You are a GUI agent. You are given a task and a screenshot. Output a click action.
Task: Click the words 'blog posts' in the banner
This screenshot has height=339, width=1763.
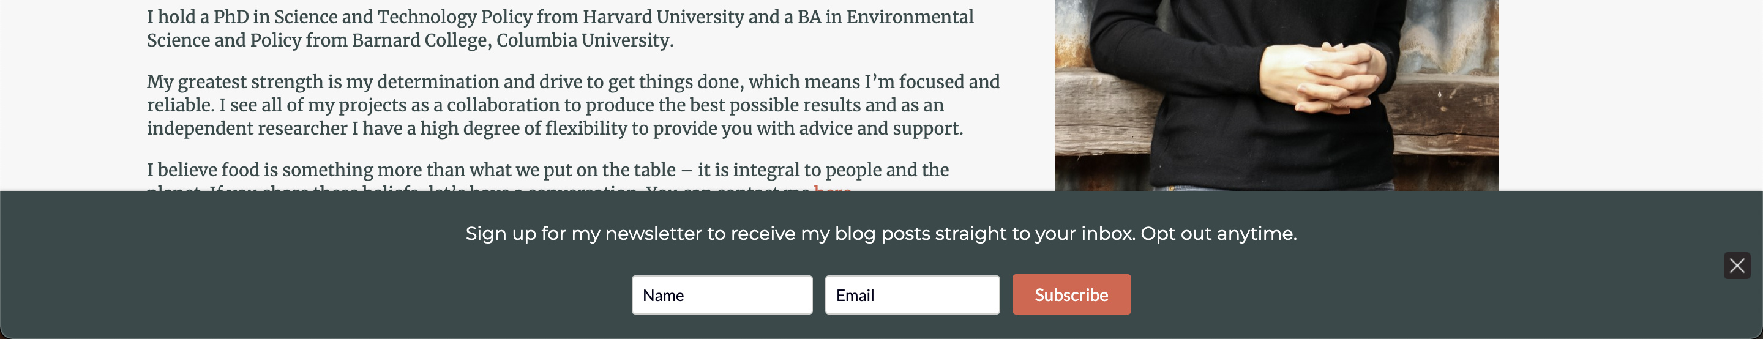[882, 234]
